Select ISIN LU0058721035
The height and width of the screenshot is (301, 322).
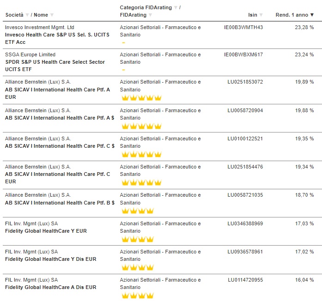pyautogui.click(x=245, y=195)
